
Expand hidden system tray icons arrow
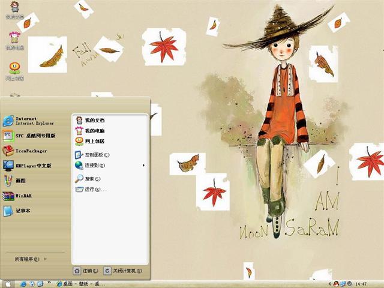(x=329, y=284)
